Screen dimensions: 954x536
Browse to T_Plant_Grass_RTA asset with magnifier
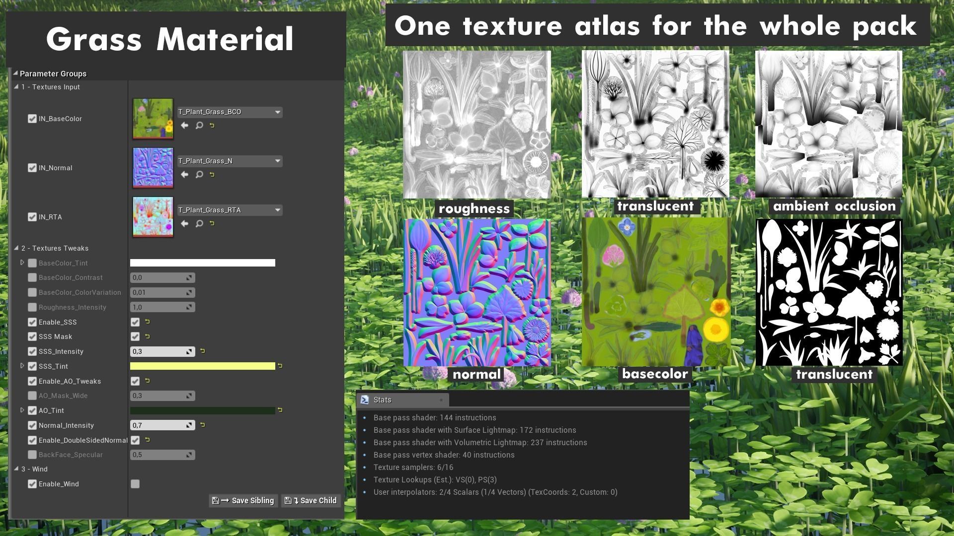[199, 224]
